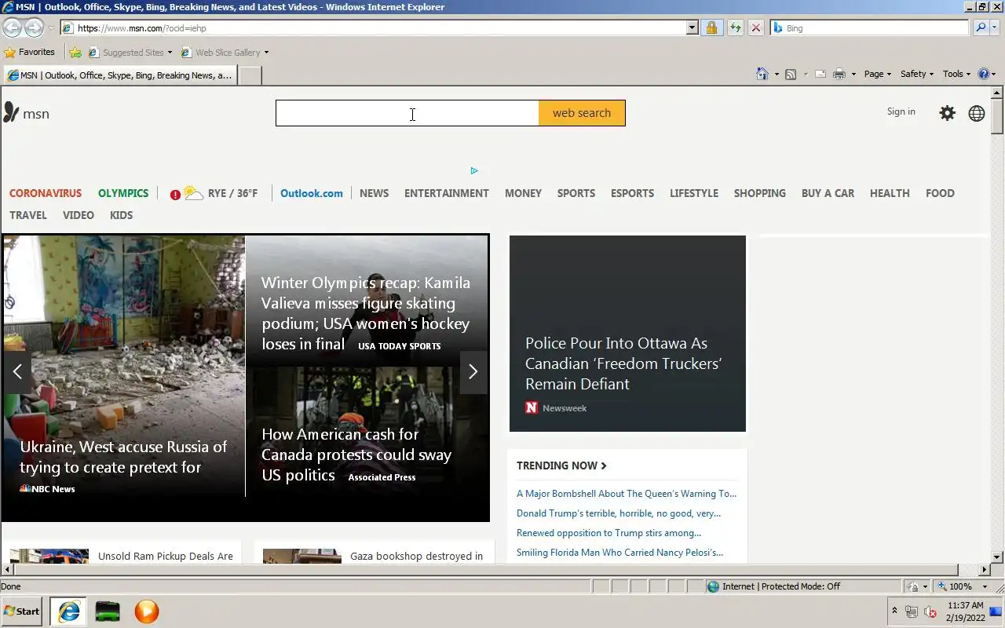This screenshot has height=628, width=1005.
Task: Click the taskbar clock 11:37 AM
Action: click(x=965, y=605)
